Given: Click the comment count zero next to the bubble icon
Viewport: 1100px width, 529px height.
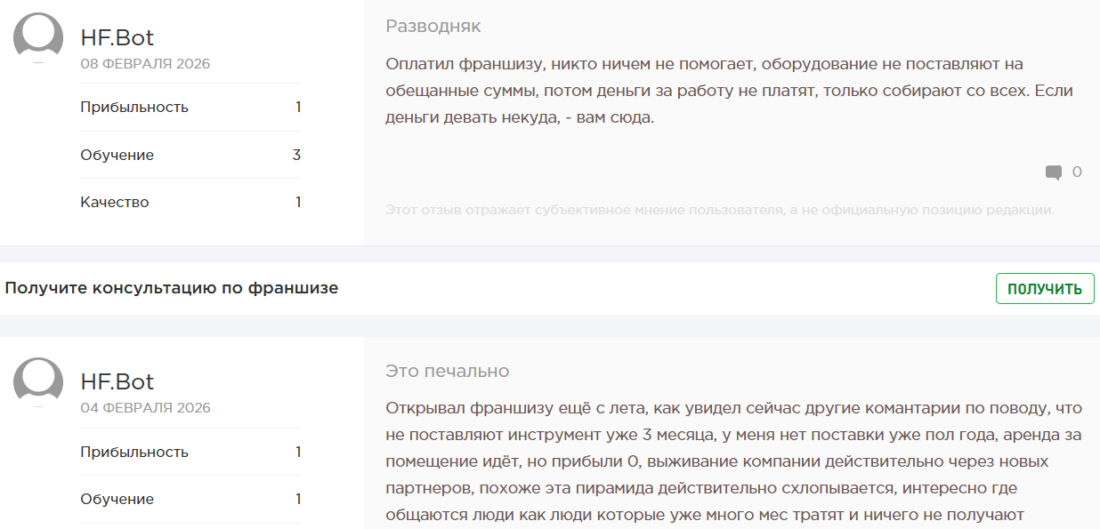Looking at the screenshot, I should point(1077,172).
